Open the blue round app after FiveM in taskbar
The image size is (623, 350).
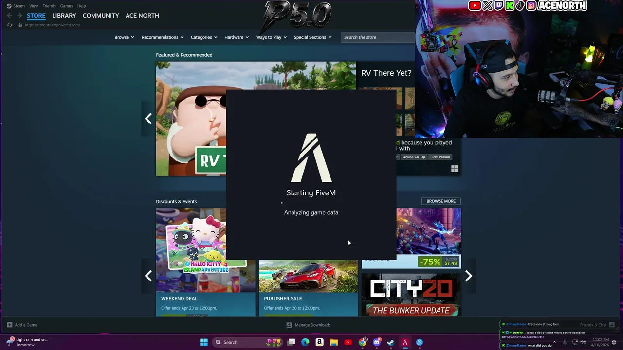[x=420, y=342]
